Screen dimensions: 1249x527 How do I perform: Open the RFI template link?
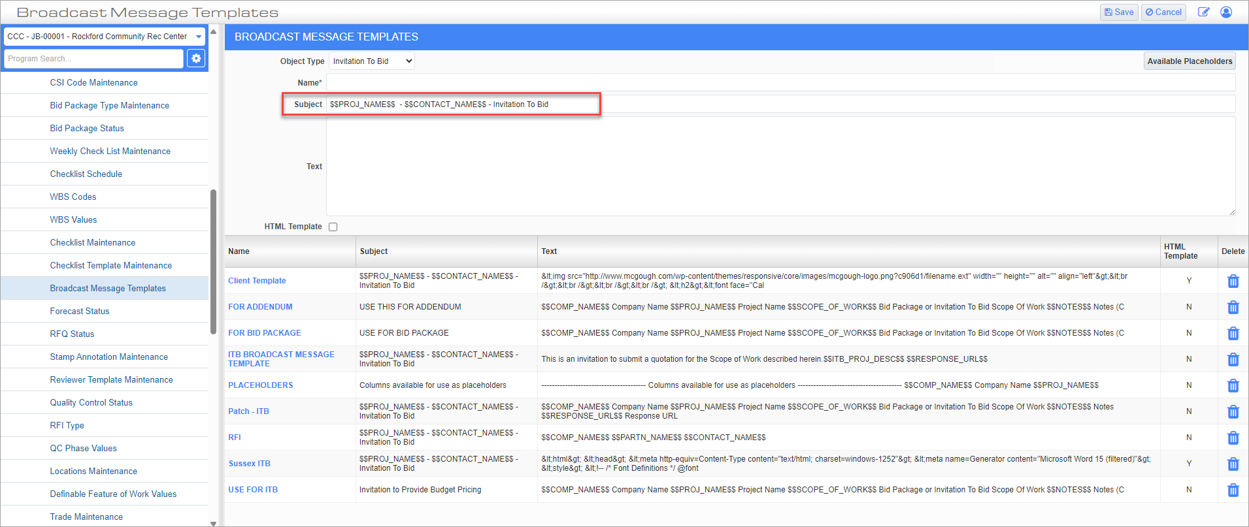[x=235, y=438]
